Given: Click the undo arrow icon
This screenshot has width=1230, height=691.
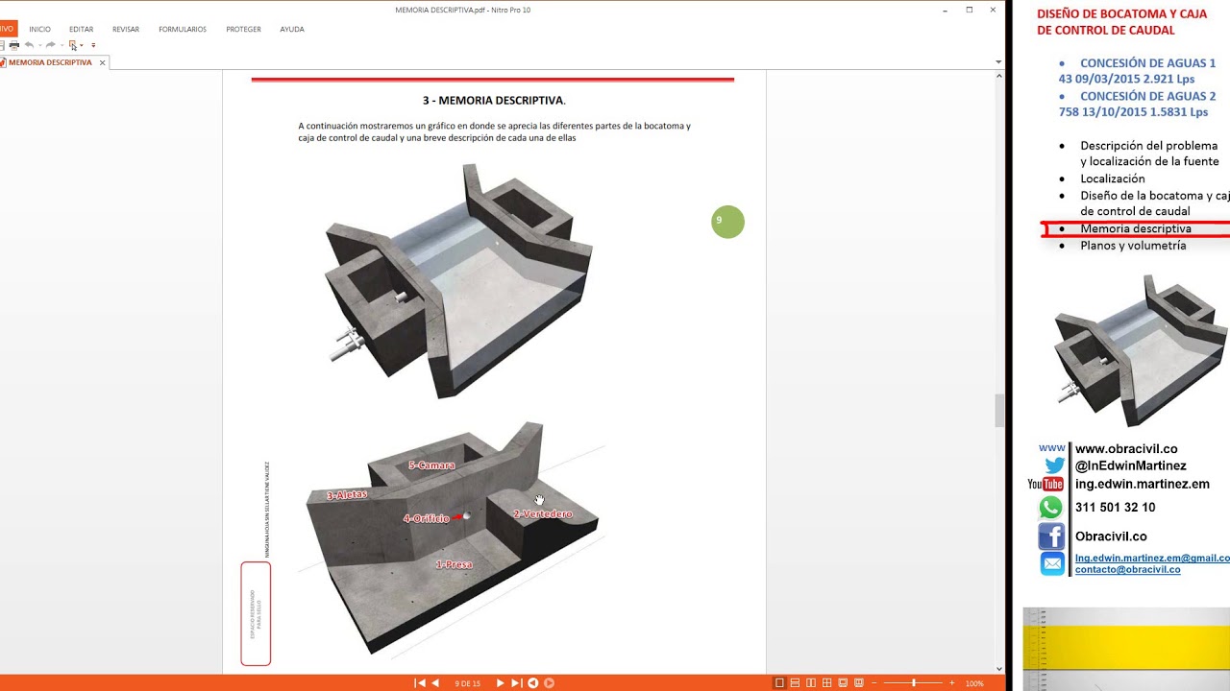Looking at the screenshot, I should (30, 45).
